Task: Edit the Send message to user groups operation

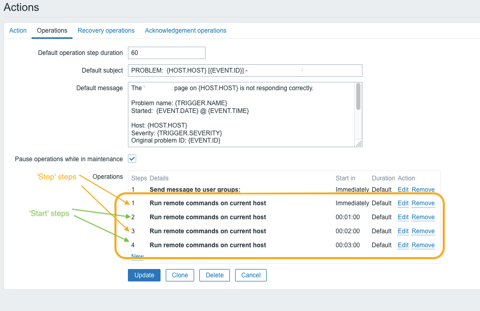Action: [x=403, y=190]
